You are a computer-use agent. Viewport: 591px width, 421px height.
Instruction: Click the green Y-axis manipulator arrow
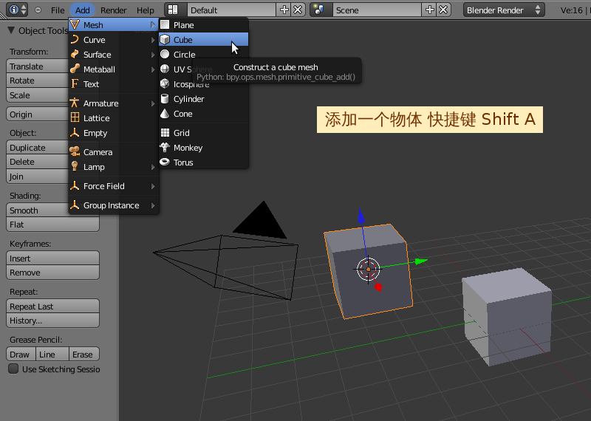(x=420, y=261)
